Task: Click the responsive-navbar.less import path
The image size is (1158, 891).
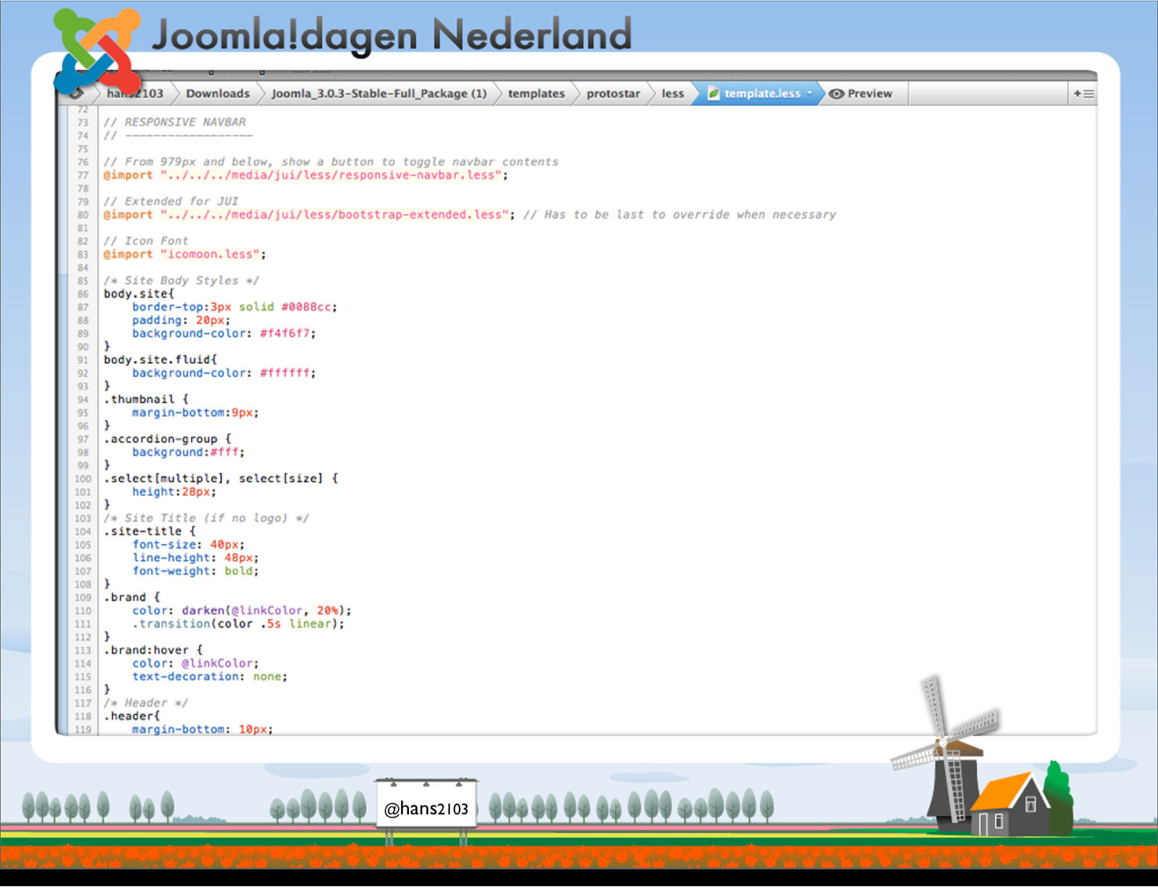Action: pyautogui.click(x=331, y=175)
